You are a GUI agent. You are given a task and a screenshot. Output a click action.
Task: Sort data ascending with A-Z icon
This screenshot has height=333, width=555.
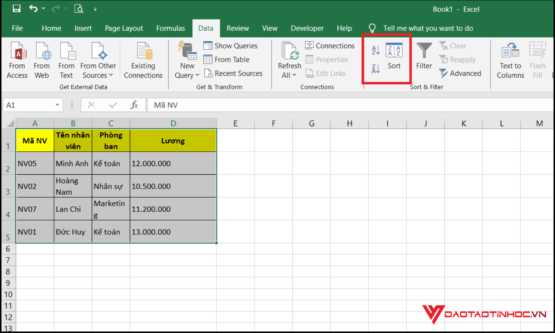[375, 50]
